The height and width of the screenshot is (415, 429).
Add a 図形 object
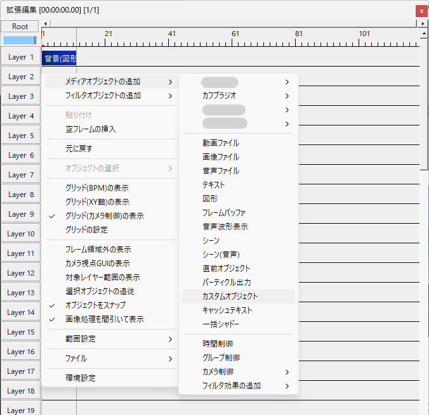pyautogui.click(x=239, y=198)
